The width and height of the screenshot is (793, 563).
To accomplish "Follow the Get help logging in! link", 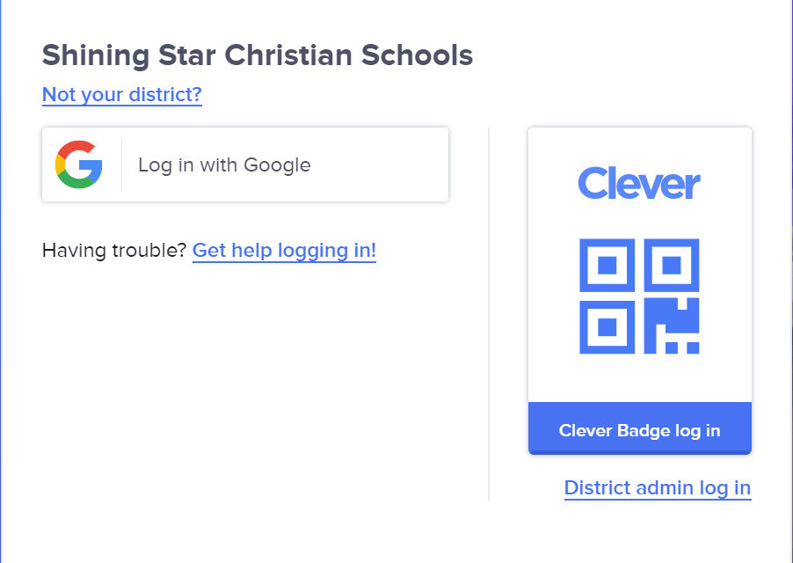I will [284, 251].
